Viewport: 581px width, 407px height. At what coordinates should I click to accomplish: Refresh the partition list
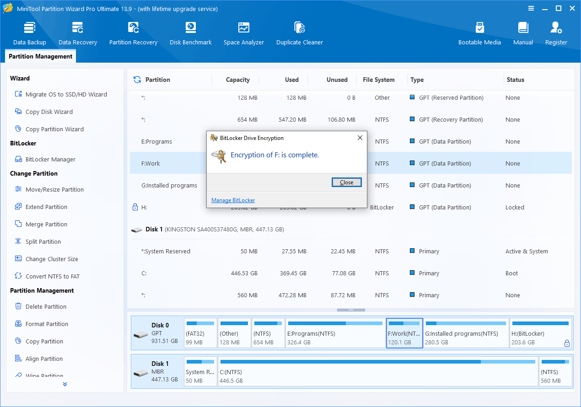coord(137,80)
